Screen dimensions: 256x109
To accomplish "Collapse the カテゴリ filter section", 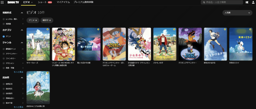I will pos(22,30).
